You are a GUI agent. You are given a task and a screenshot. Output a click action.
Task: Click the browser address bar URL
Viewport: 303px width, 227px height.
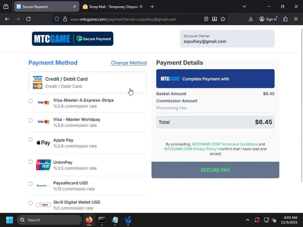point(123,19)
